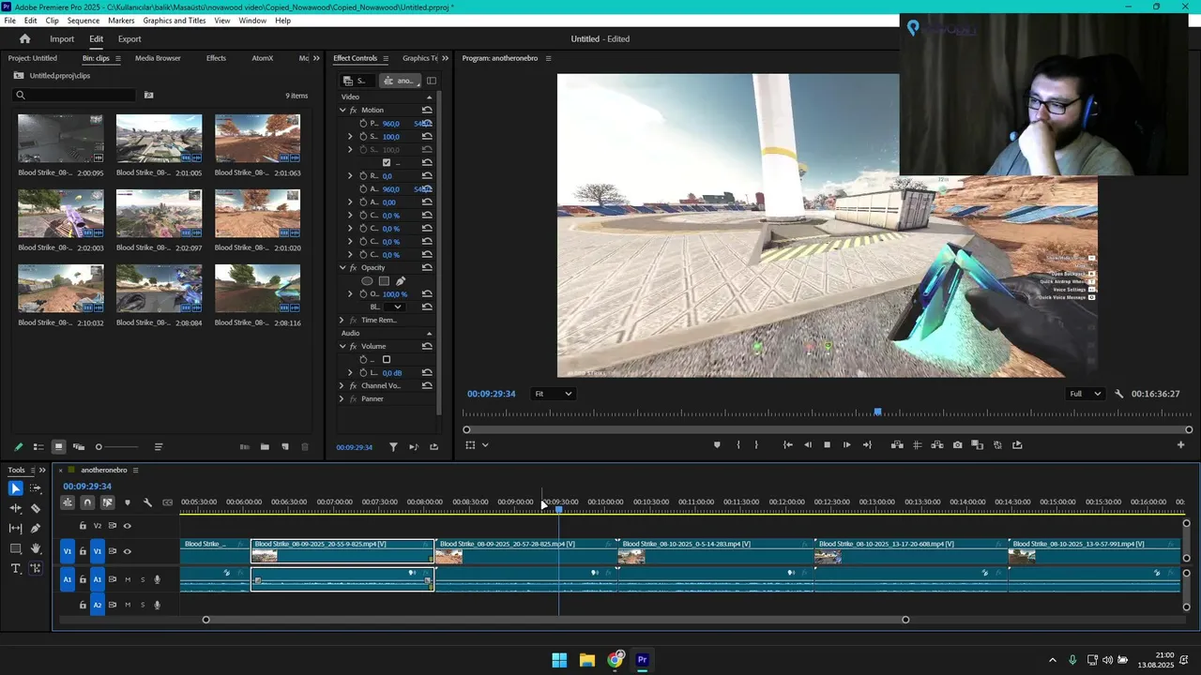This screenshot has height=675, width=1201.
Task: Step back one frame in Program monitor
Action: pos(808,445)
